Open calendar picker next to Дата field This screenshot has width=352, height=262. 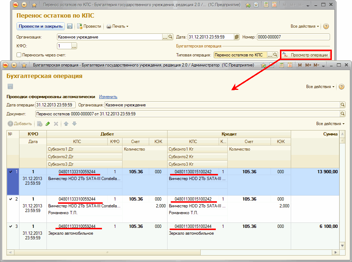237,37
